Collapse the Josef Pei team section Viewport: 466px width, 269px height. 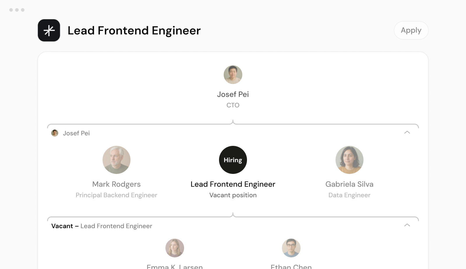407,132
